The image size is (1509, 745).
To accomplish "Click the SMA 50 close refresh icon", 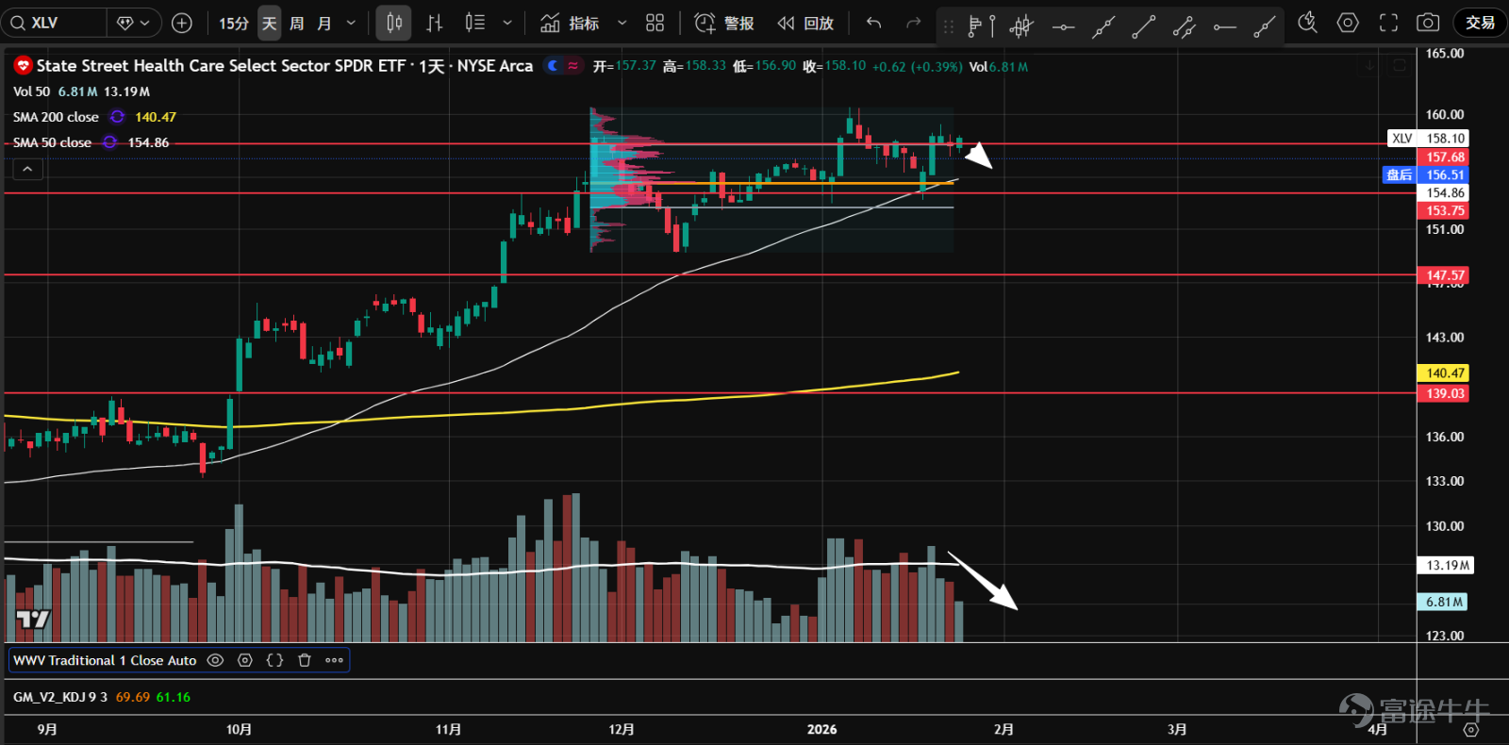I will (x=109, y=142).
